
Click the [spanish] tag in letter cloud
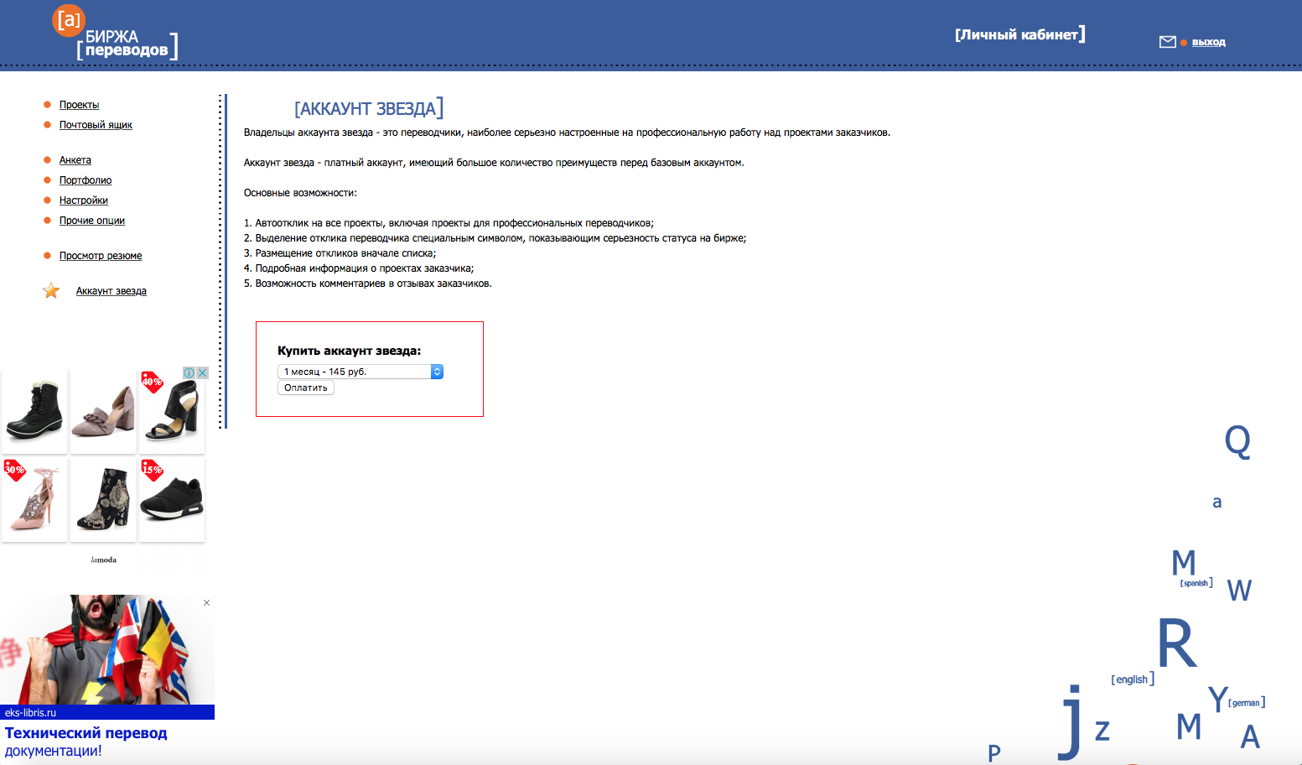pyautogui.click(x=1196, y=583)
